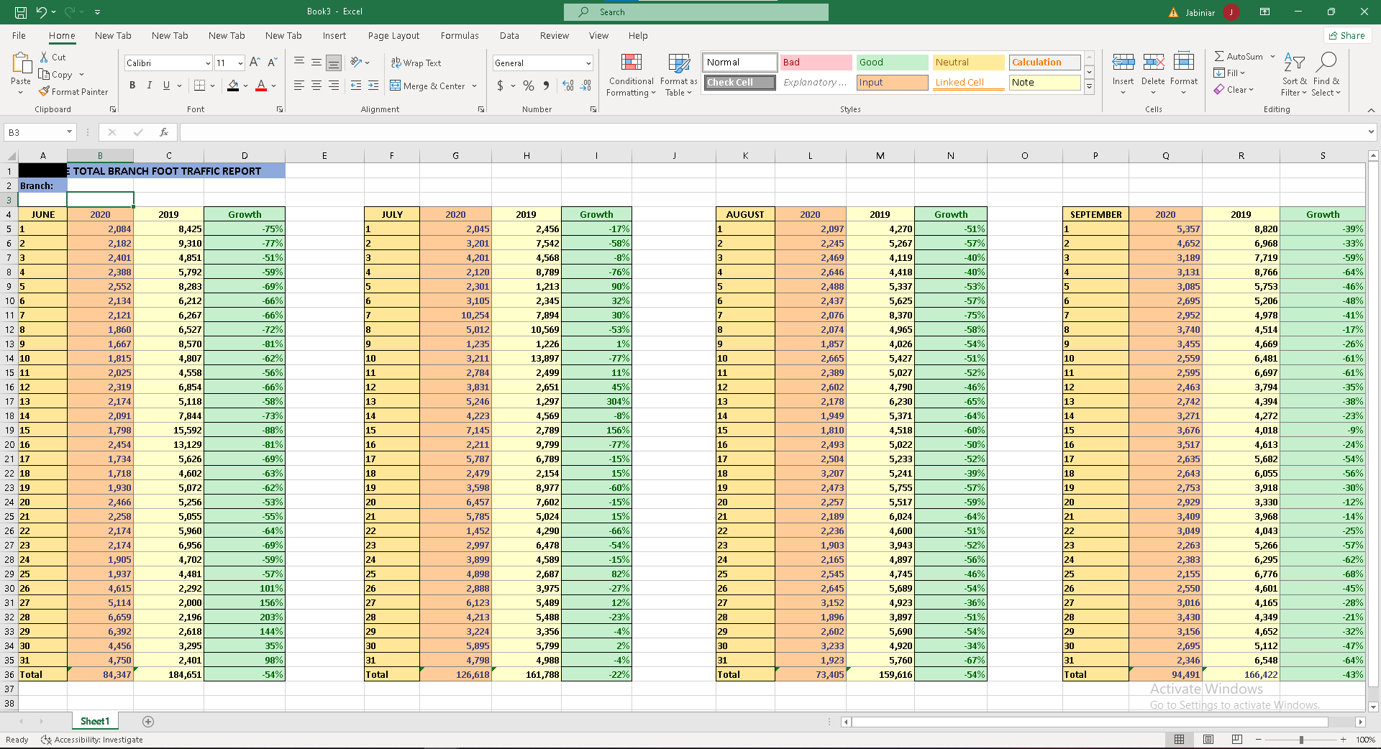Click the Cut scissors icon
This screenshot has width=1381, height=749.
click(44, 57)
